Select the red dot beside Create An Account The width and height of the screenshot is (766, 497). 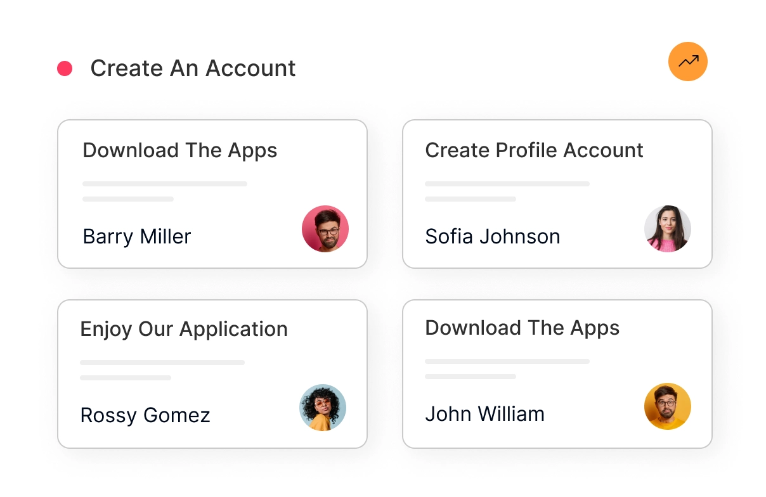pyautogui.click(x=65, y=68)
